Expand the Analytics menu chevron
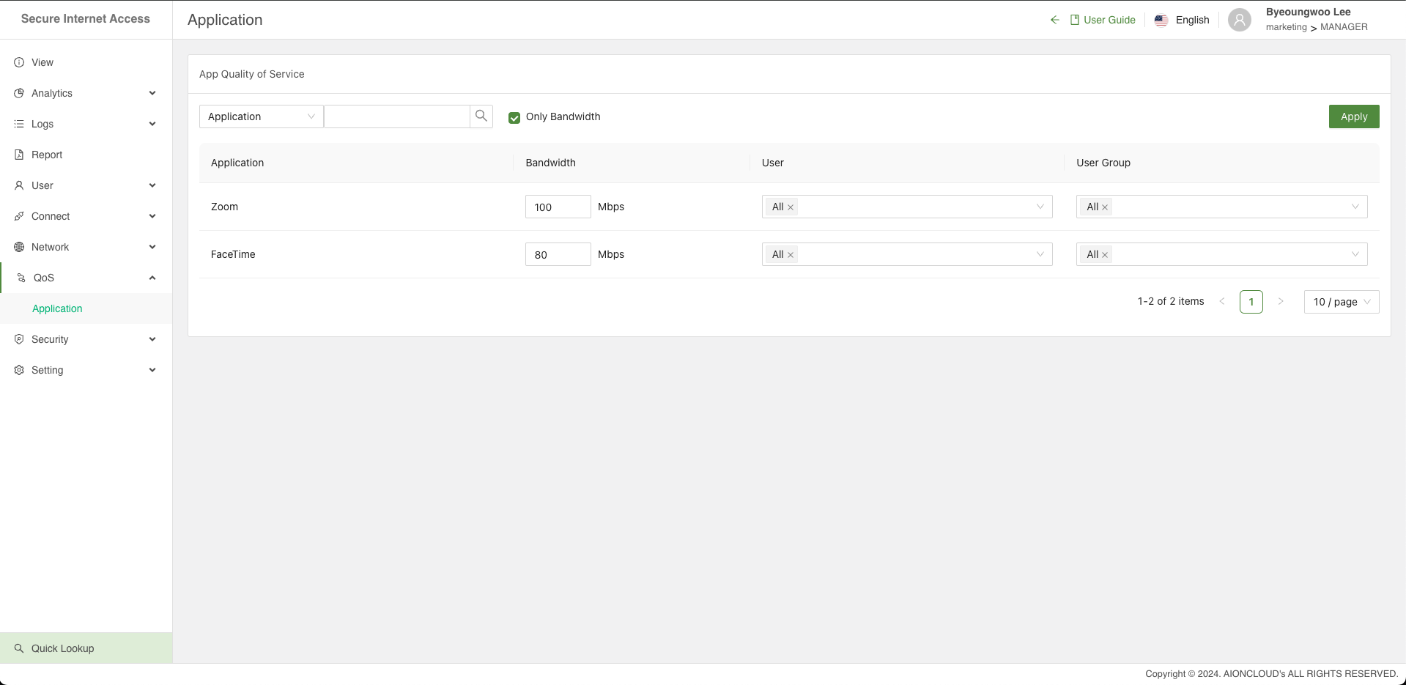Image resolution: width=1406 pixels, height=685 pixels. click(152, 93)
